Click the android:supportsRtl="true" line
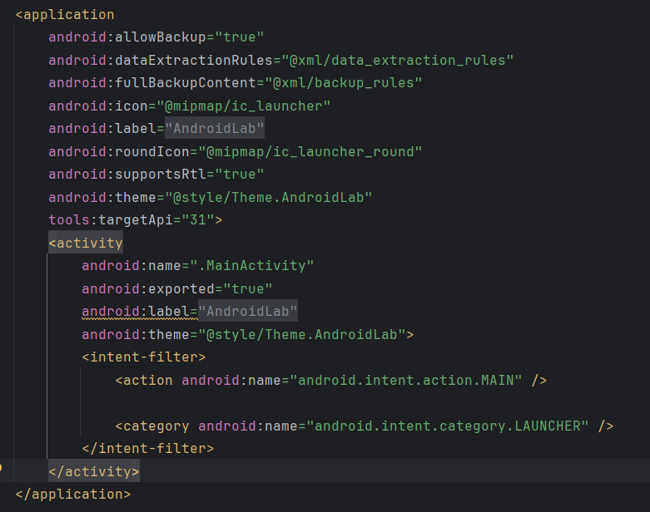 point(156,175)
